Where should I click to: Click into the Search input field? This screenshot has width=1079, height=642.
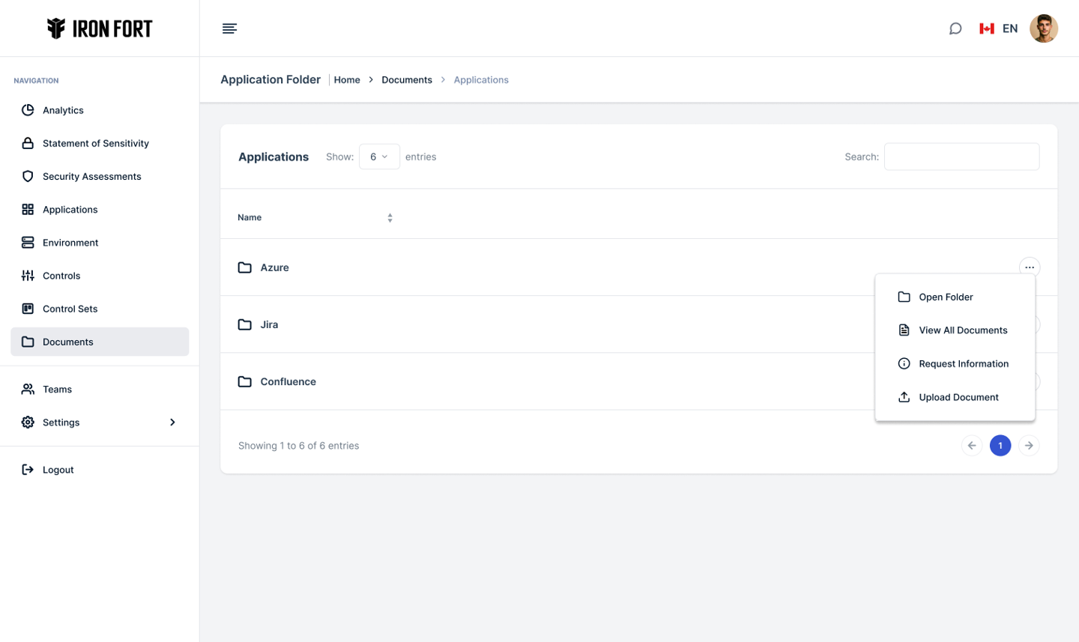(x=961, y=157)
